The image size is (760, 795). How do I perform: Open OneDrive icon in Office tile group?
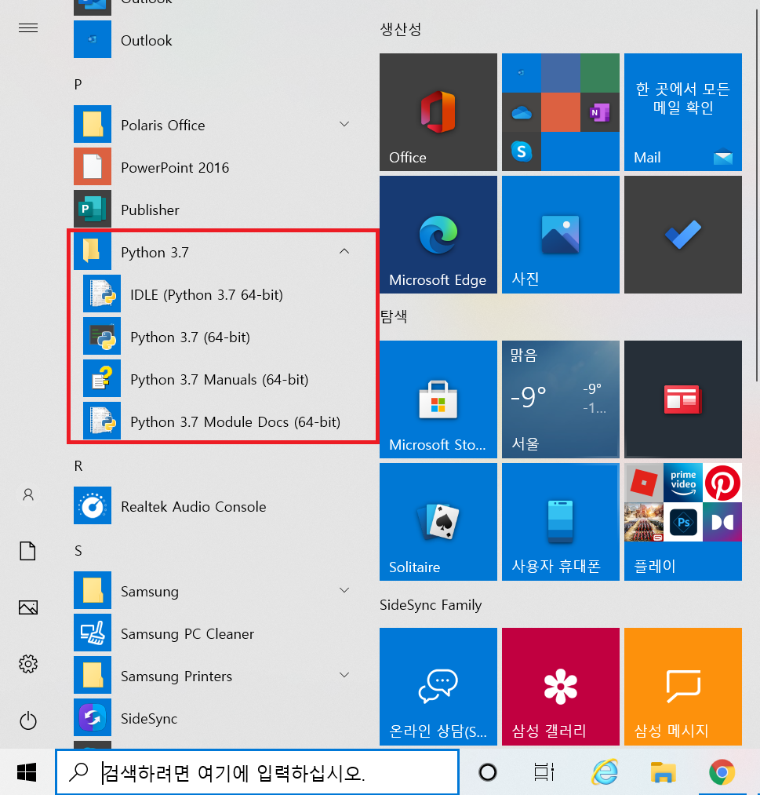tap(522, 112)
